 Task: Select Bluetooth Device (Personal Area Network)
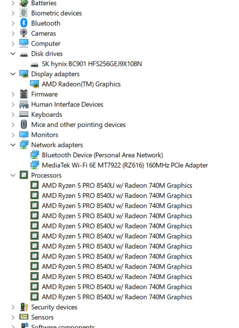pos(102,155)
